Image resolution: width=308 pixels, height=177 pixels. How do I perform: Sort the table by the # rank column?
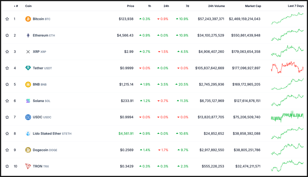click(x=16, y=6)
